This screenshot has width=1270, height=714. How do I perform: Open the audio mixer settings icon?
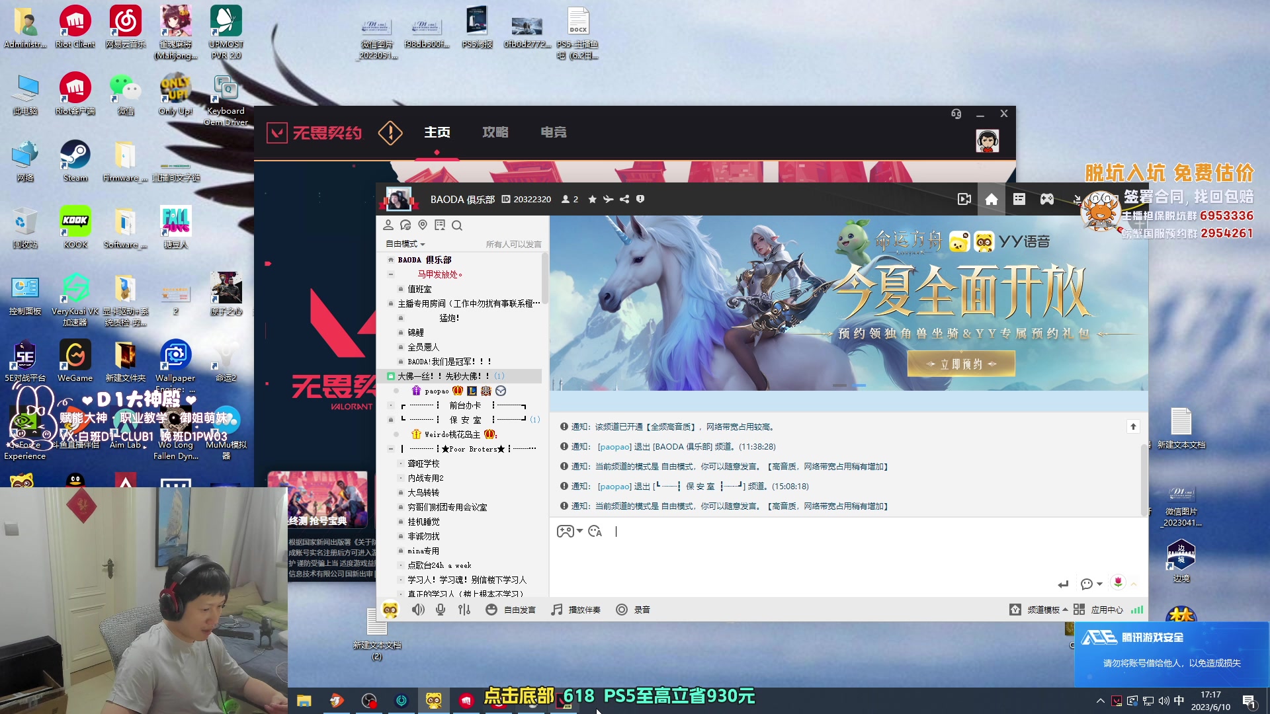click(x=464, y=610)
